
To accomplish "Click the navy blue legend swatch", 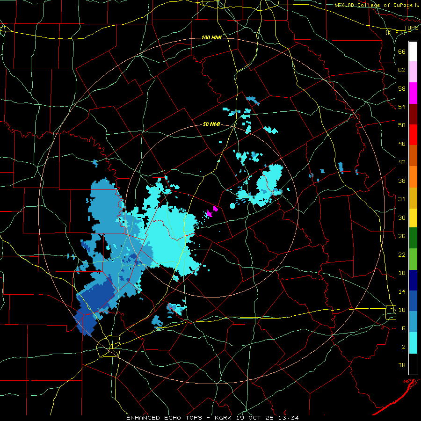I will click(413, 280).
